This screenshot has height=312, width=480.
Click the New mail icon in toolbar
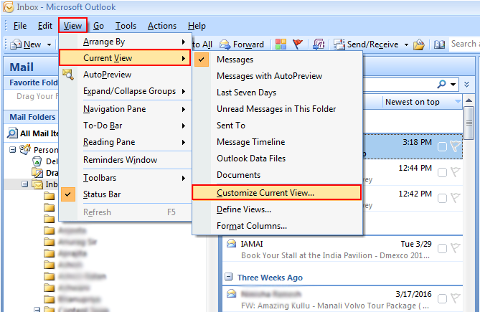tap(16, 44)
